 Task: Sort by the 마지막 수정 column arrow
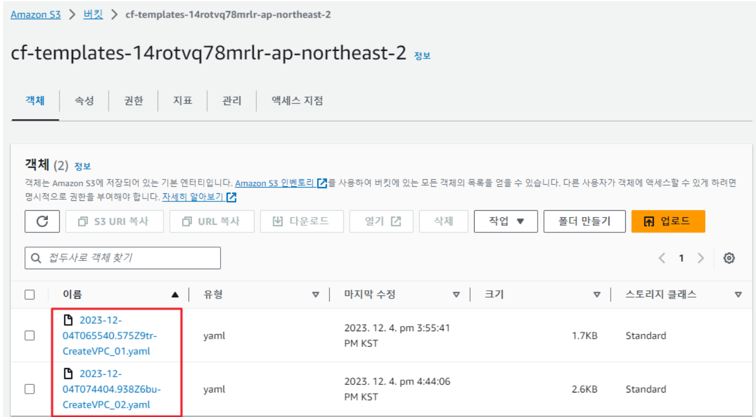click(457, 295)
